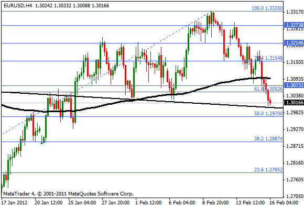Viewport: 304px width, 207px height.
Task: Select the 23.6 1.27852 Fibonacci label
Action: (268, 170)
